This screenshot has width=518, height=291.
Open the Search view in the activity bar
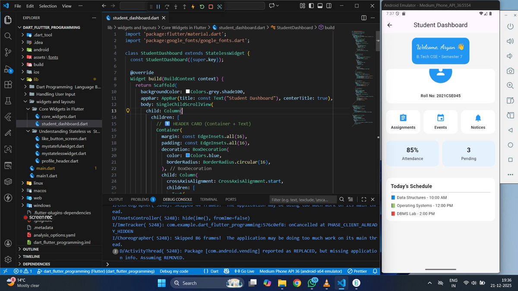point(8,36)
